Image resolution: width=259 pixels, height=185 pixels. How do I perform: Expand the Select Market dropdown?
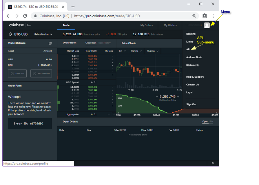pyautogui.click(x=43, y=34)
